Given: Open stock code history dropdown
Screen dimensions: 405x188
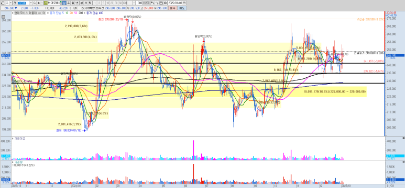Looking at the screenshot, I should pyautogui.click(x=31, y=3).
